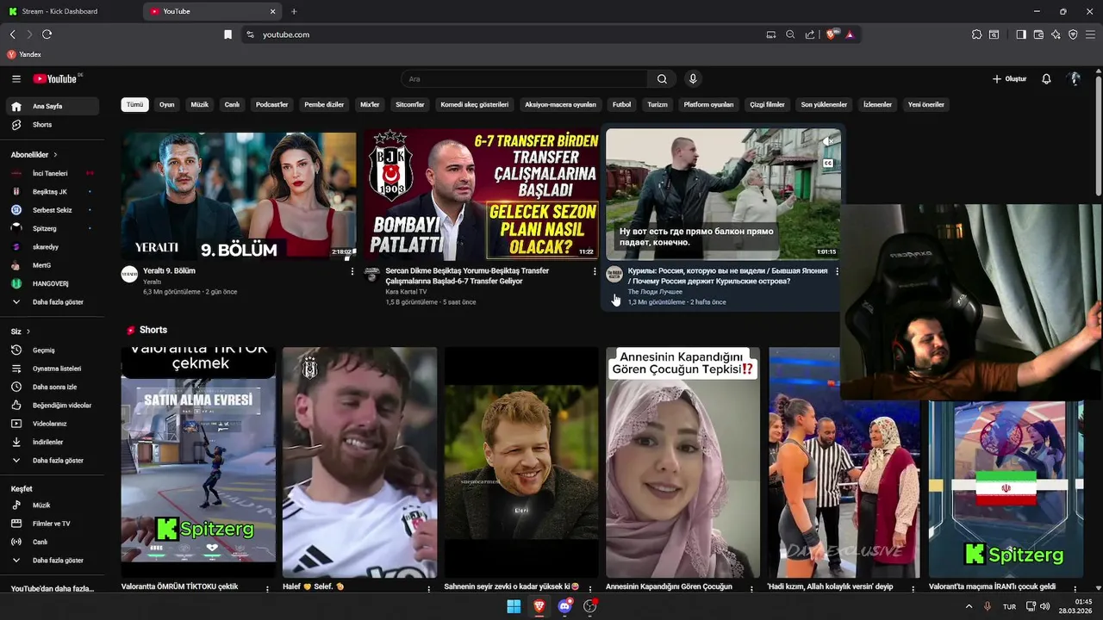Toggle the browser sidebar panel icon

[x=1021, y=34]
